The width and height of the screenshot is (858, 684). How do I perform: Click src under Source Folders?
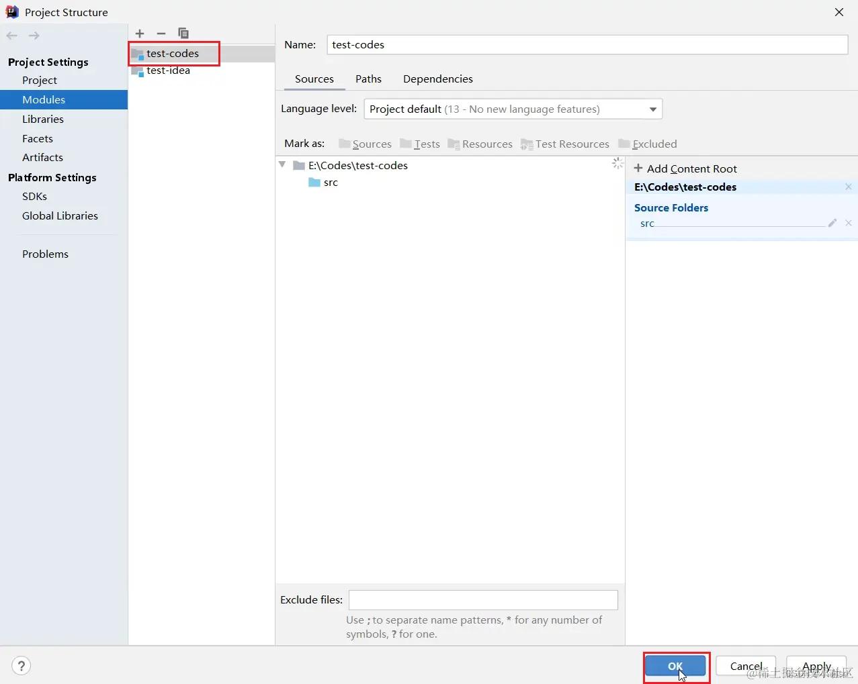tap(647, 224)
